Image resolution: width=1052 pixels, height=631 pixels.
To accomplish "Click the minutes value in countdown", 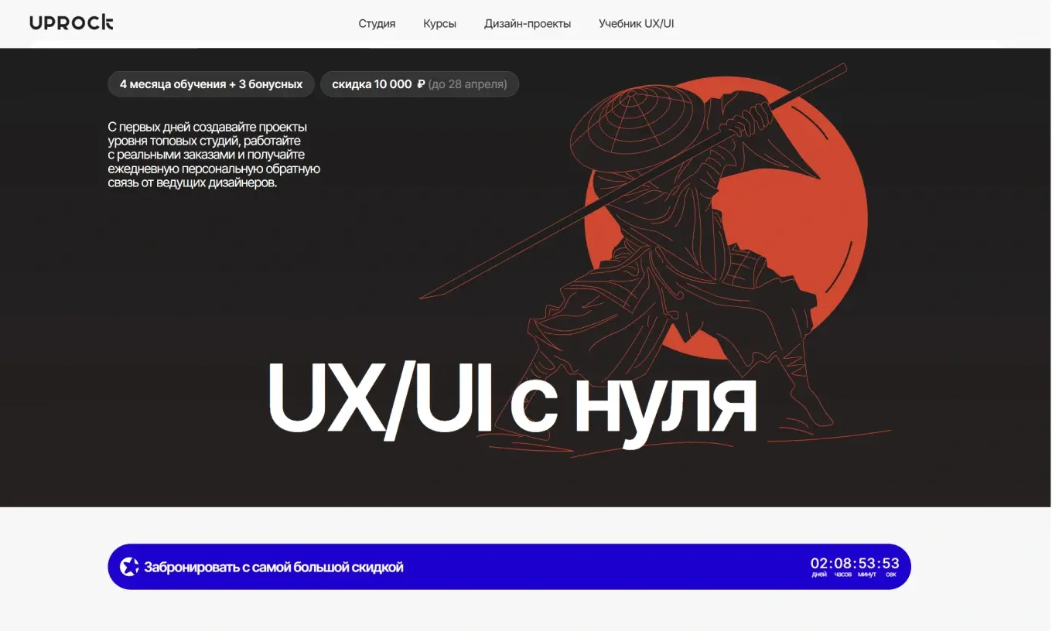I will (867, 563).
